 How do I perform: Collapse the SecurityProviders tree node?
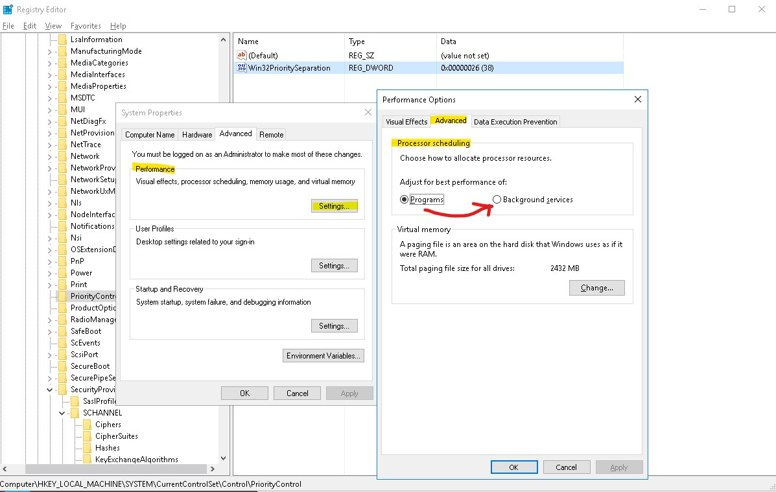pos(49,390)
